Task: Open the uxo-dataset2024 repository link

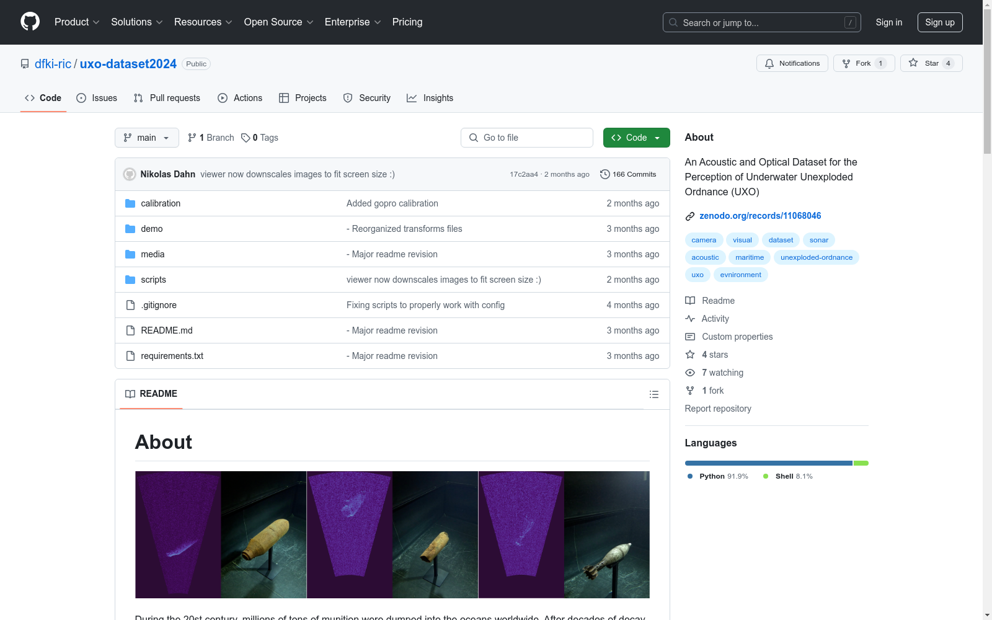Action: [x=128, y=64]
